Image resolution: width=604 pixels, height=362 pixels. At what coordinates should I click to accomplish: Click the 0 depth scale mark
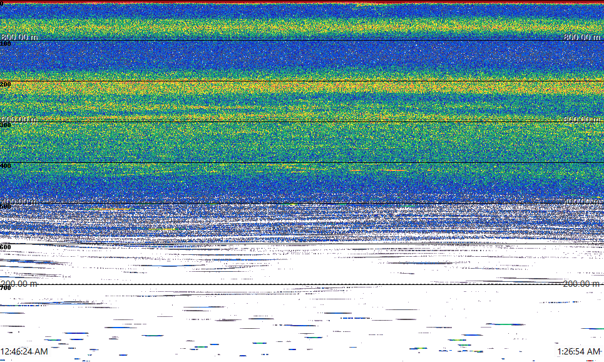coord(2,3)
